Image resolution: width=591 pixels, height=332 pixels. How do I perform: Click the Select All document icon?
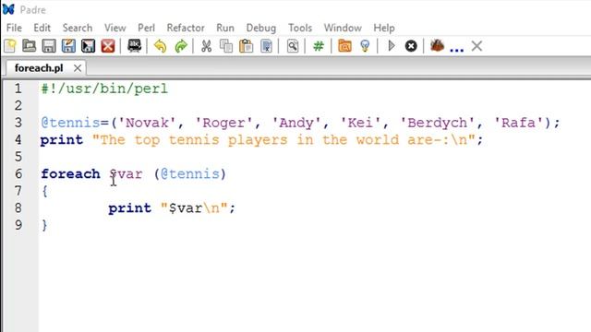(267, 46)
